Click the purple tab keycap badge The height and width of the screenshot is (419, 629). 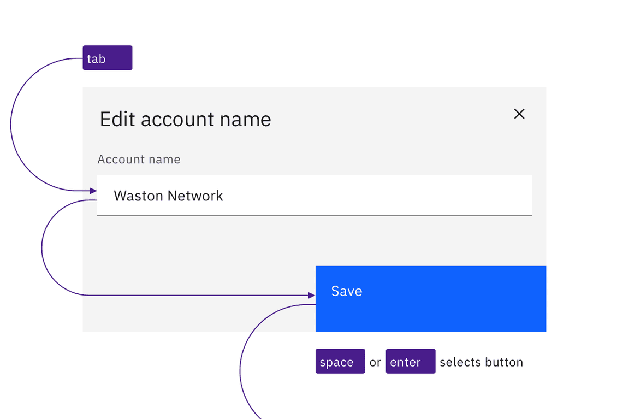pyautogui.click(x=107, y=57)
